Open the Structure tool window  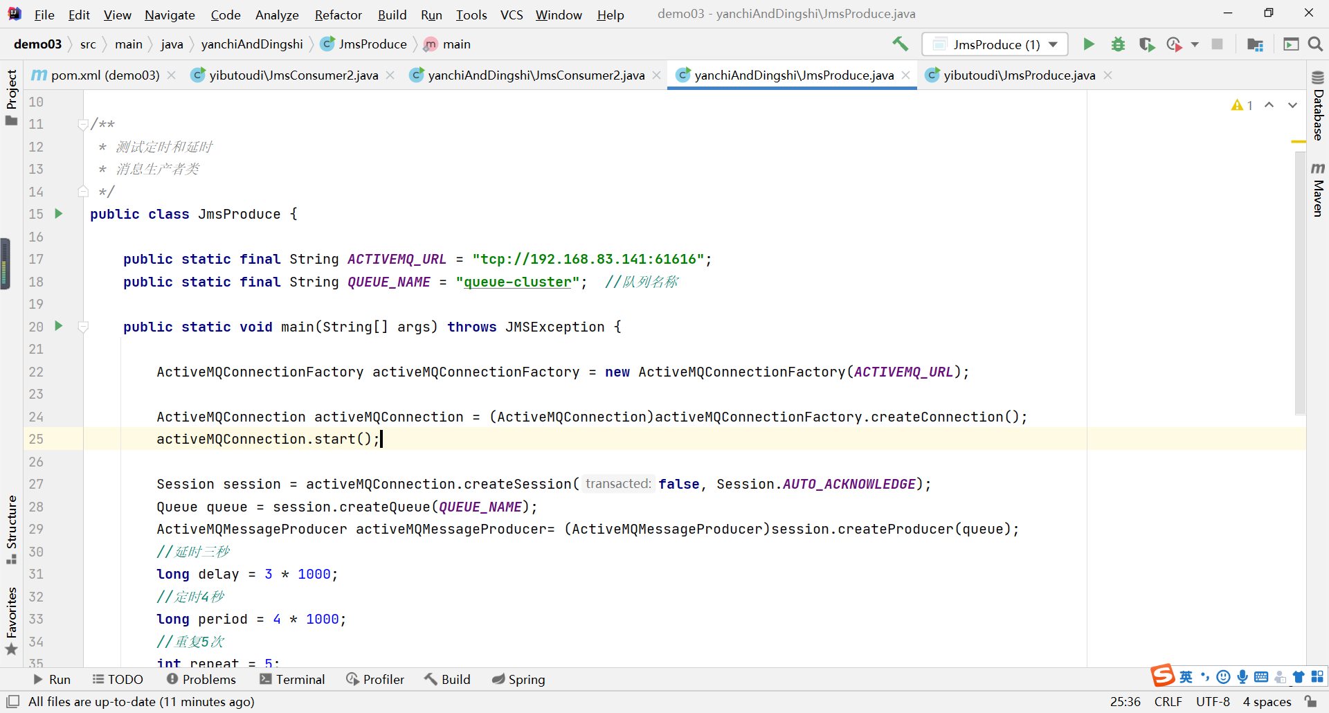click(11, 530)
